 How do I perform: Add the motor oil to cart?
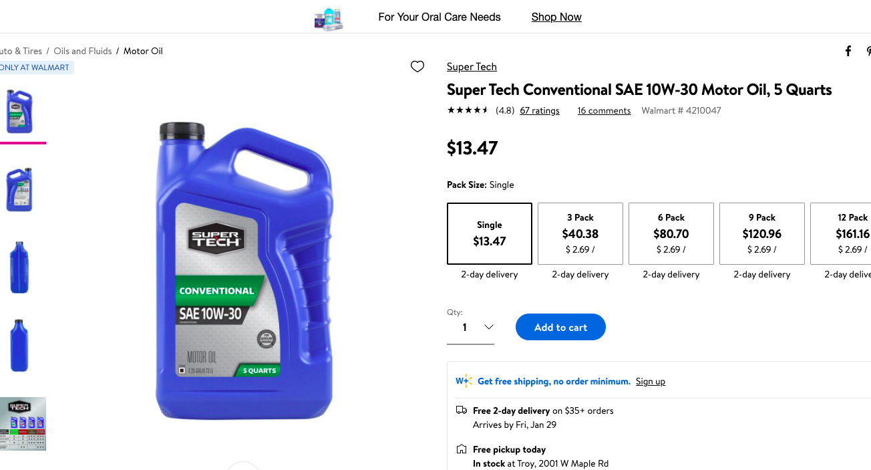560,327
